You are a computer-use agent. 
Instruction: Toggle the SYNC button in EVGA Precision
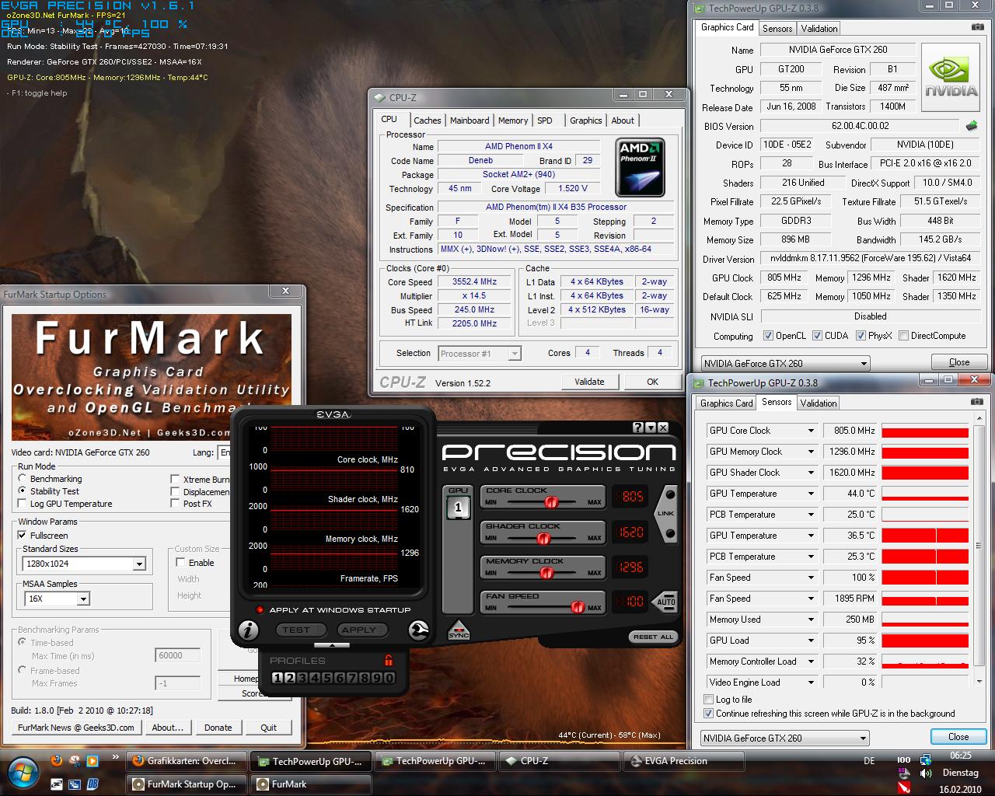459,630
